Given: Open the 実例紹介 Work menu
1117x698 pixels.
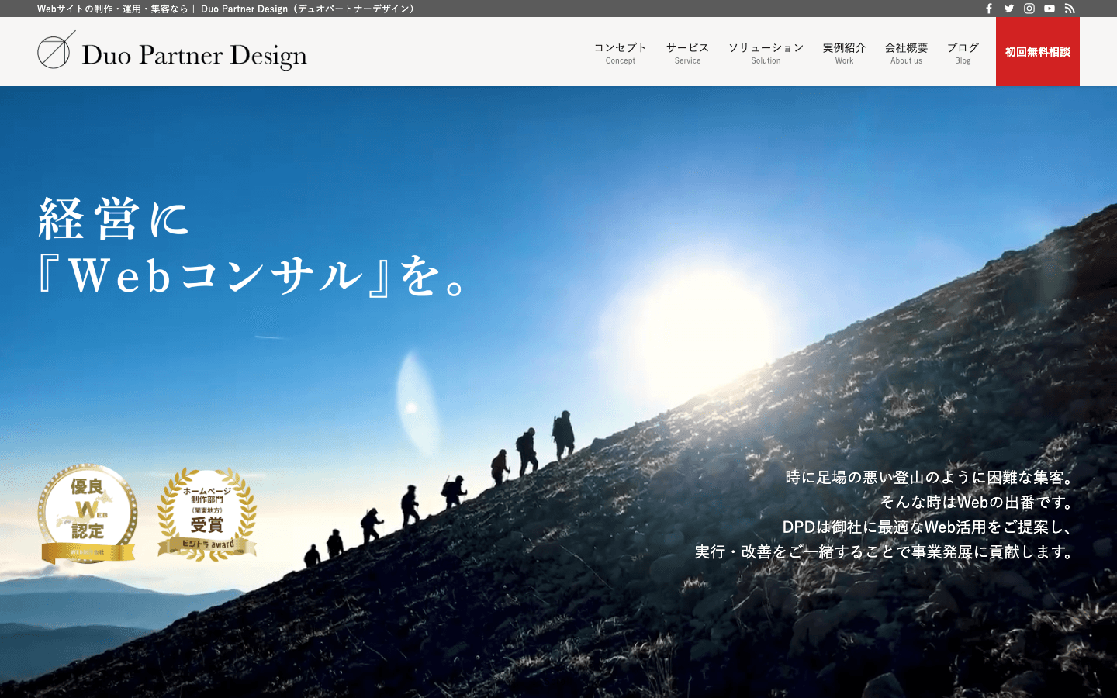Looking at the screenshot, I should click(844, 53).
